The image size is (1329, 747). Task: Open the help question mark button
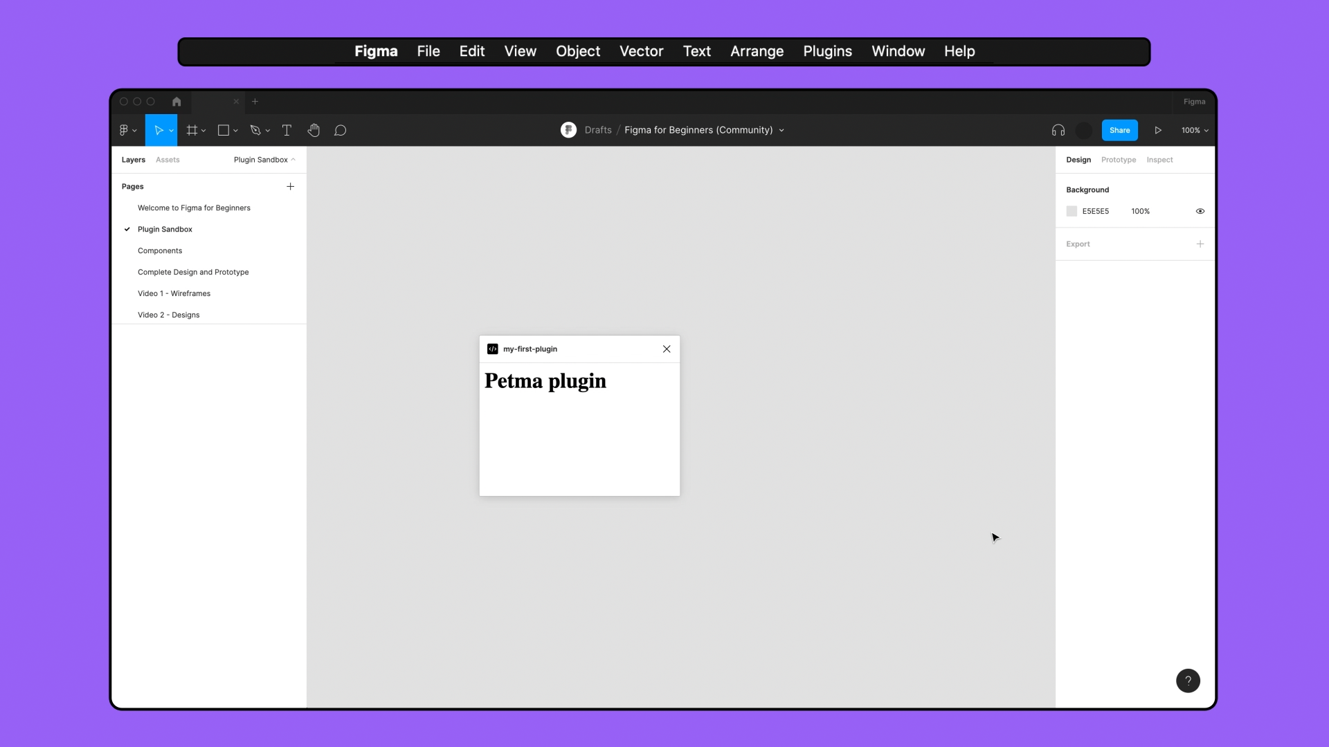tap(1188, 681)
